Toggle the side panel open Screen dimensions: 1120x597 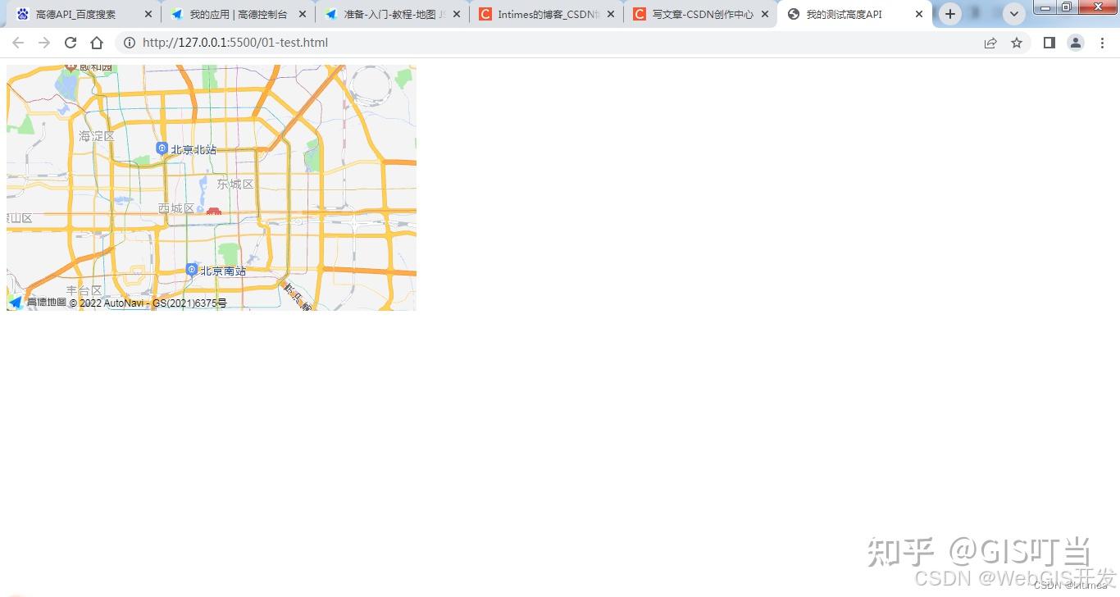[x=1049, y=43]
